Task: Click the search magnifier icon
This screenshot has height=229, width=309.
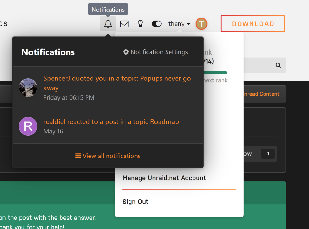Action: click(x=278, y=65)
